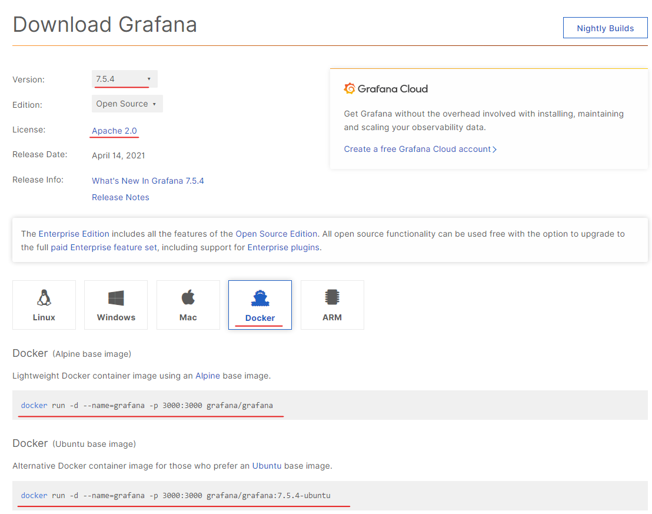The width and height of the screenshot is (652, 514).
Task: Click the Docker (Alpine base image) heading
Action: pos(72,353)
